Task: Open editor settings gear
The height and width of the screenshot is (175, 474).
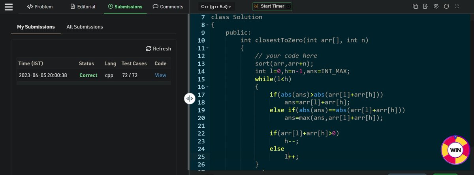Action: click(x=436, y=6)
